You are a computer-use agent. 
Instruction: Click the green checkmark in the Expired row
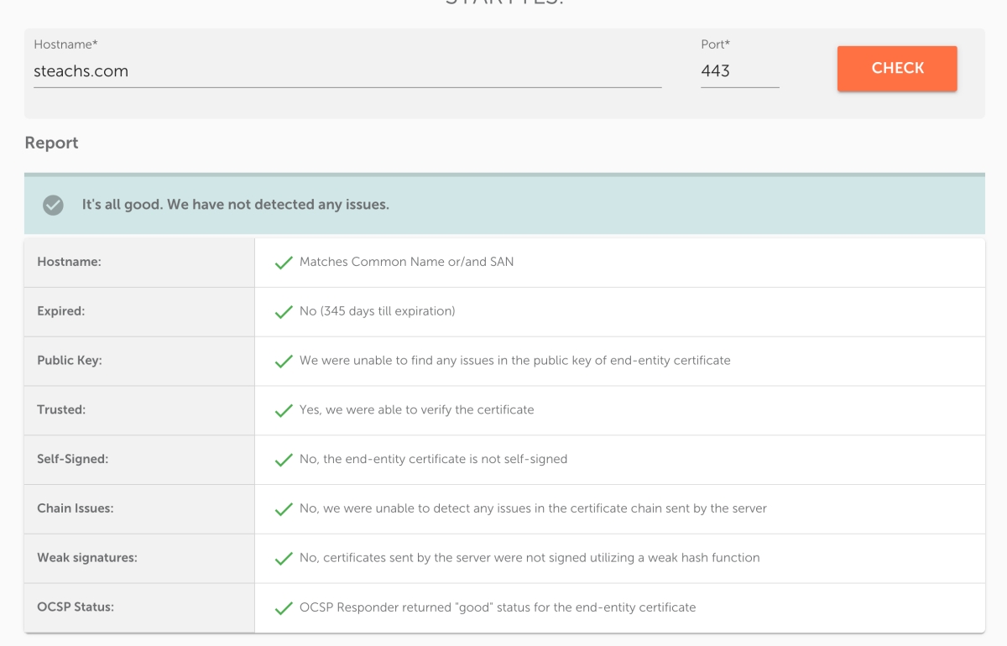(x=284, y=312)
